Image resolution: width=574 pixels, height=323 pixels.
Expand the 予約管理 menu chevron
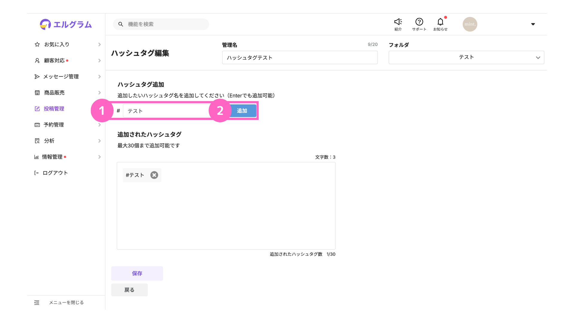point(100,125)
